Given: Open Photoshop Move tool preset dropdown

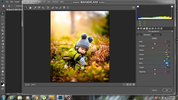Looking at the screenshot, I should pyautogui.click(x=12, y=6).
